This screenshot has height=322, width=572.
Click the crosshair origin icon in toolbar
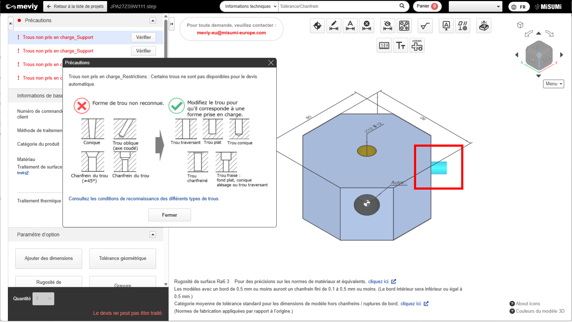click(317, 26)
